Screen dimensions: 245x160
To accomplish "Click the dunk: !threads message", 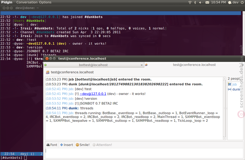I will click(70, 108).
